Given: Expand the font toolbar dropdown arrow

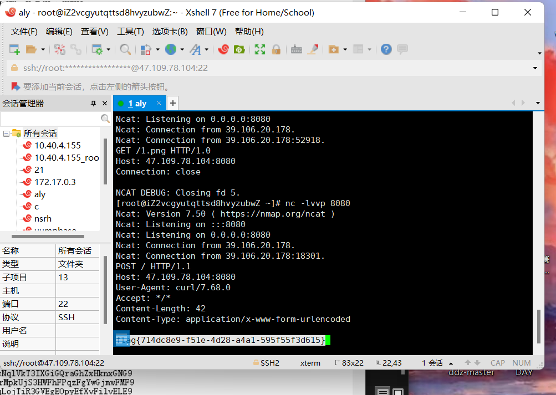Looking at the screenshot, I should (x=207, y=50).
